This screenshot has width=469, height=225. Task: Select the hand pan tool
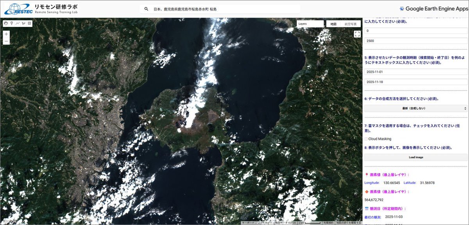tap(6, 23)
